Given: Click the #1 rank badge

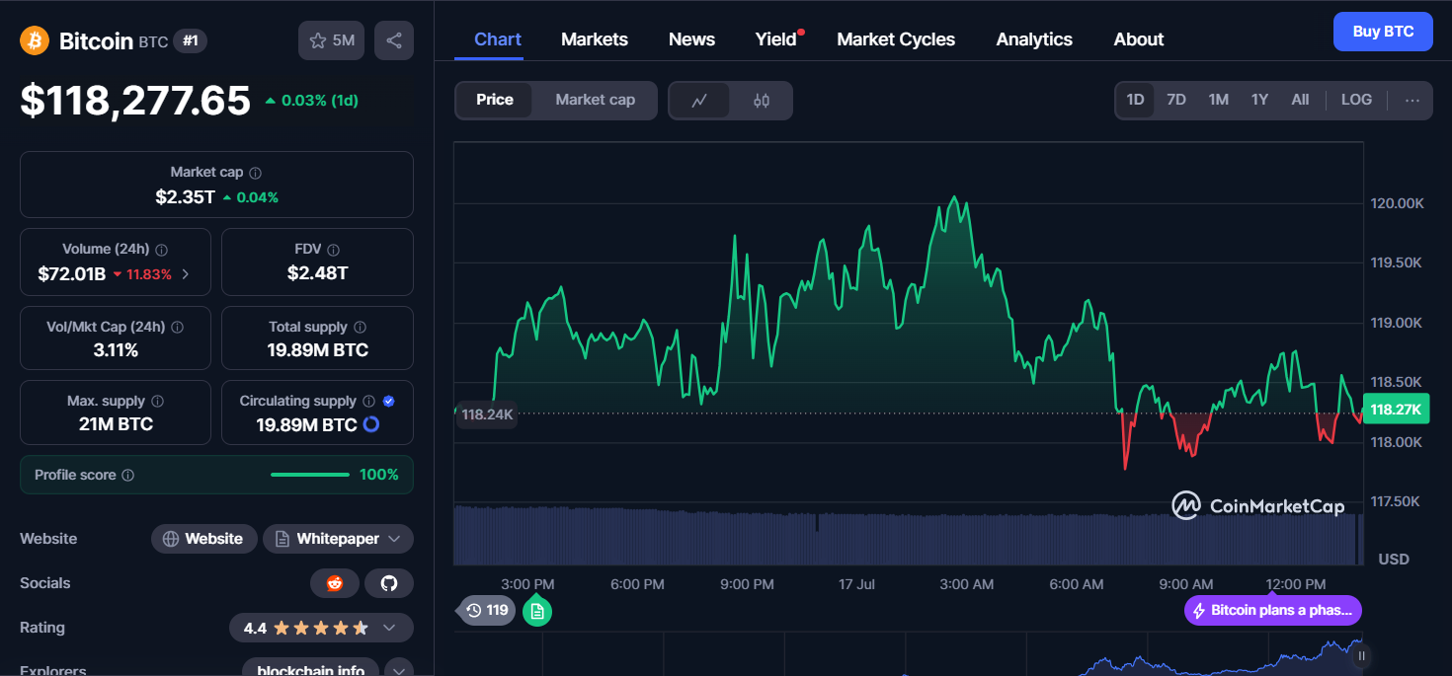Looking at the screenshot, I should coord(191,41).
